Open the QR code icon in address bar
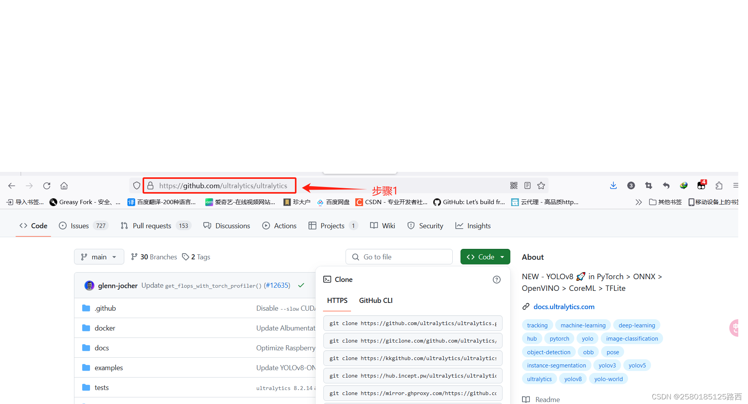 (514, 185)
